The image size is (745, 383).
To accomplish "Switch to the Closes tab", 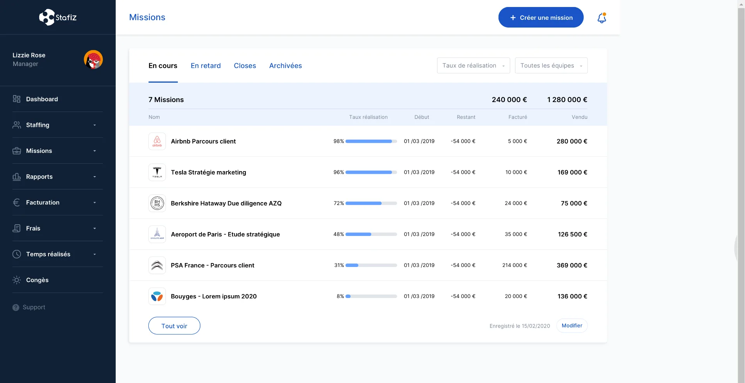I will click(245, 66).
